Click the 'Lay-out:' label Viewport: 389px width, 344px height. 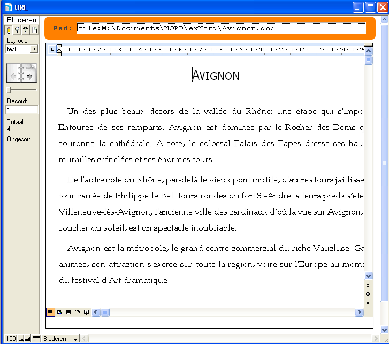click(x=17, y=41)
